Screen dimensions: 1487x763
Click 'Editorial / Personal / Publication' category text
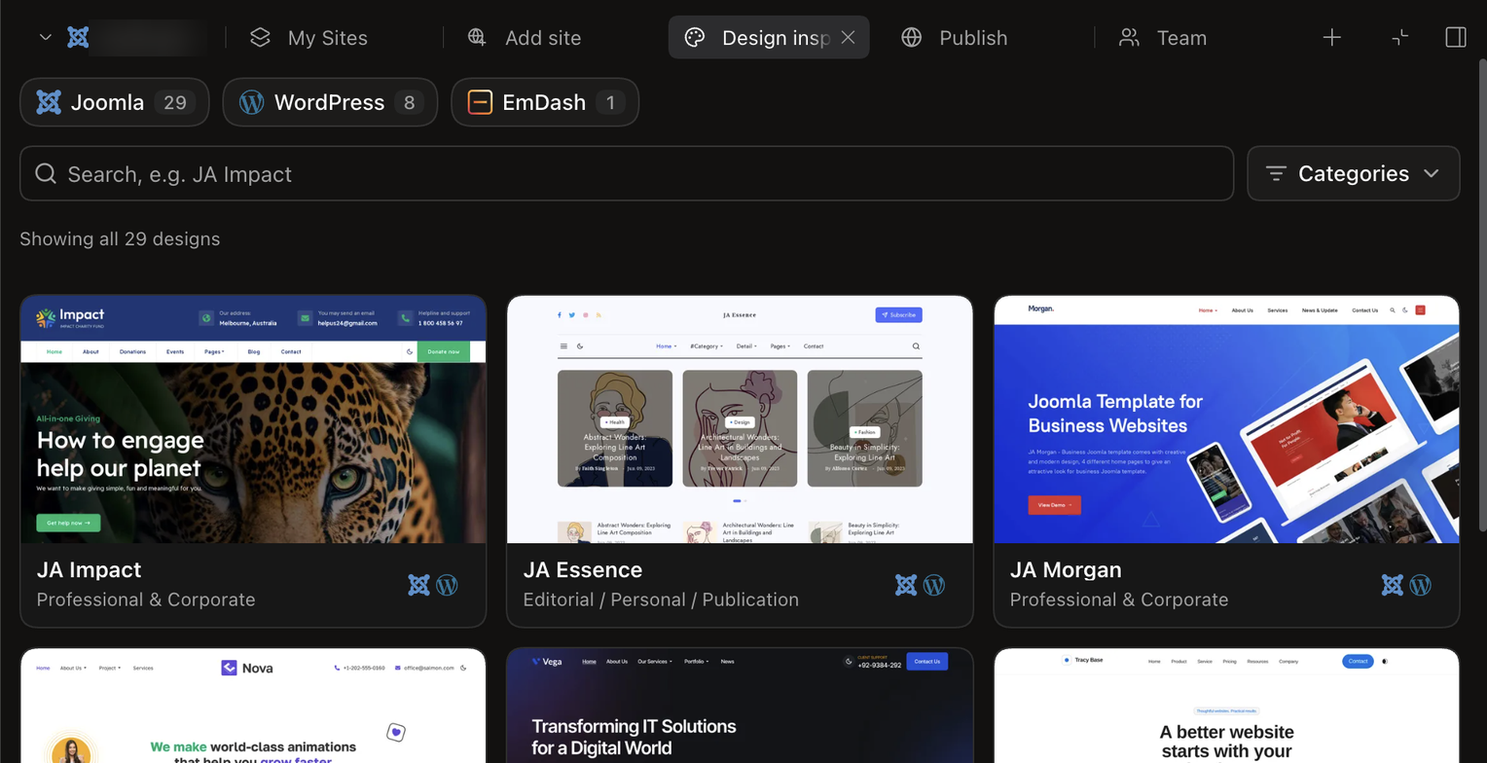click(x=661, y=599)
